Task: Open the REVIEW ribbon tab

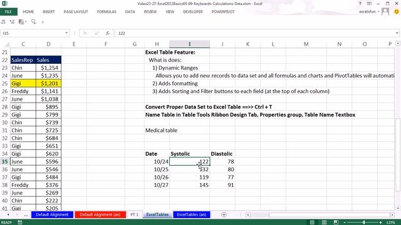Action: click(150, 12)
